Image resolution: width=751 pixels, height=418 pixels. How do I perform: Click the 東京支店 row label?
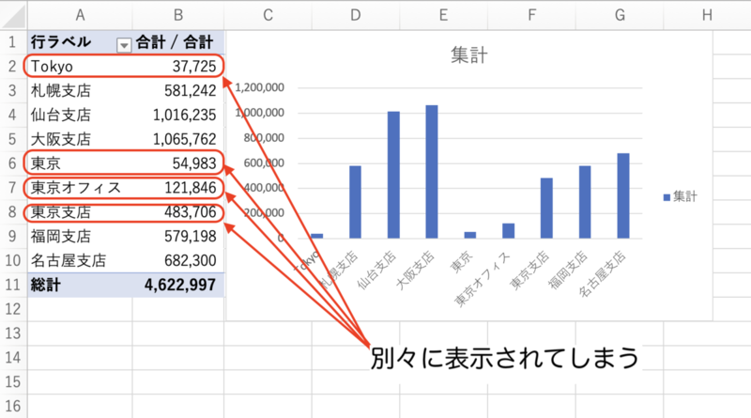[61, 212]
